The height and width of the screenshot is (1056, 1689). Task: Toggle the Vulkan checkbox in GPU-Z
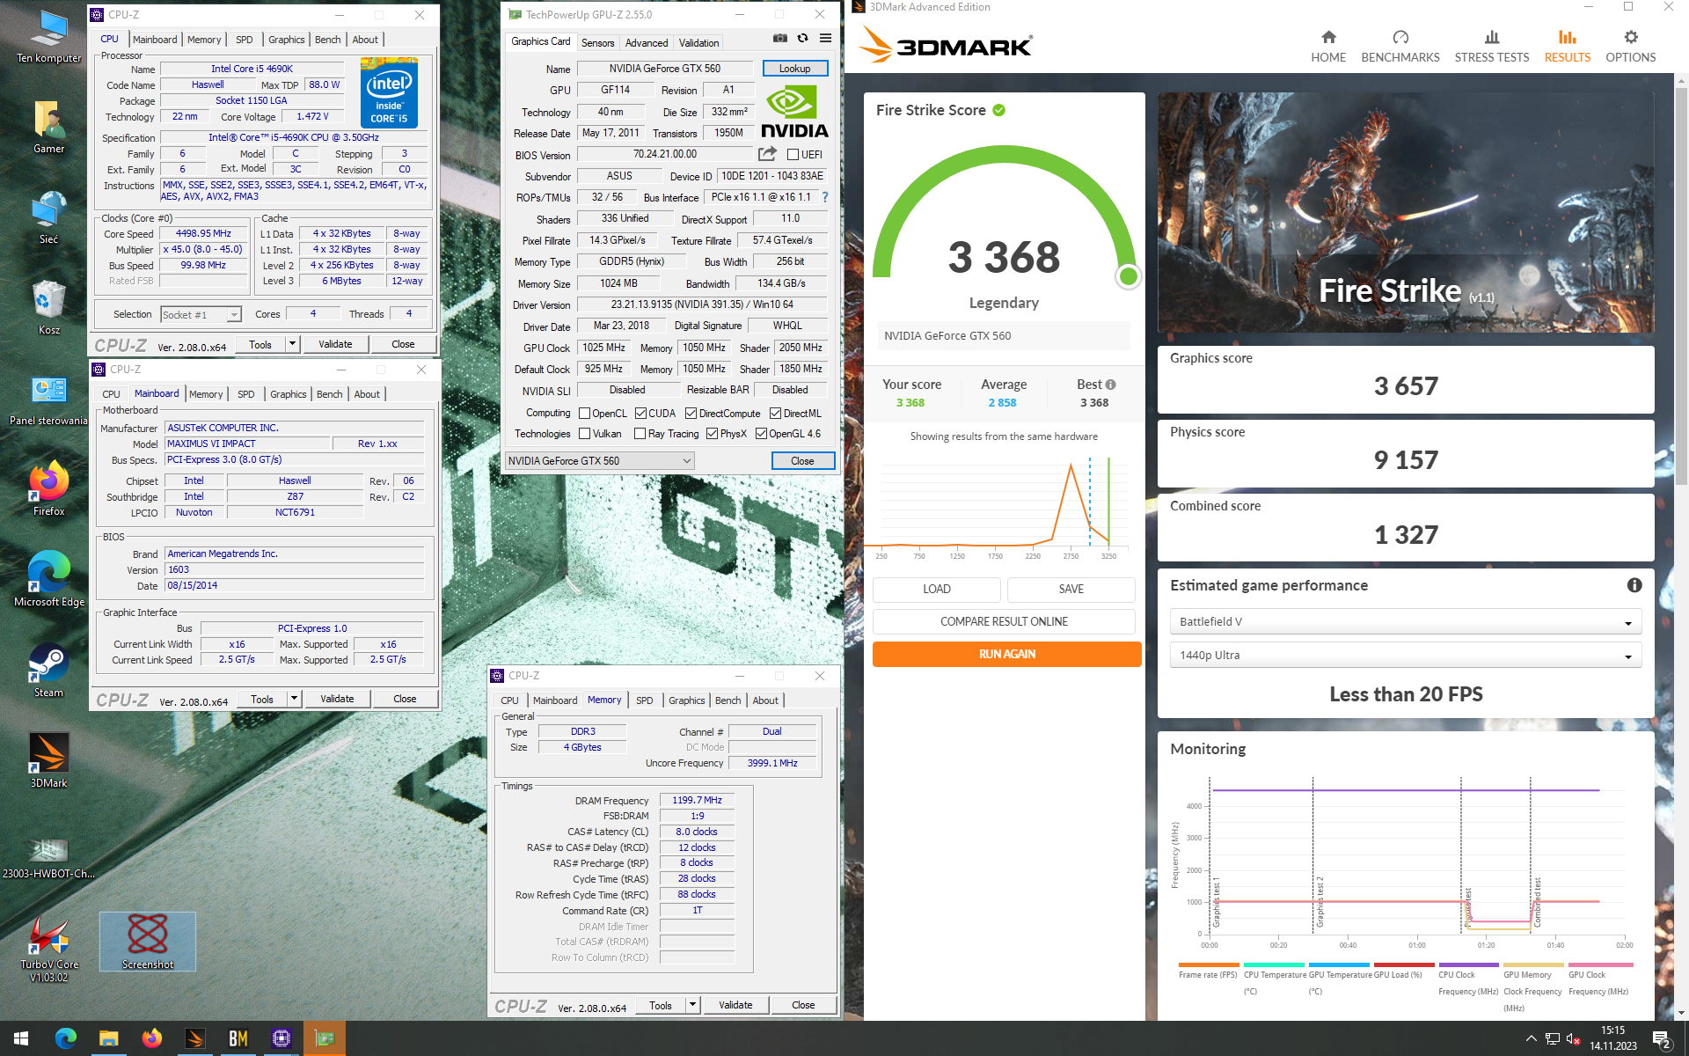click(584, 434)
